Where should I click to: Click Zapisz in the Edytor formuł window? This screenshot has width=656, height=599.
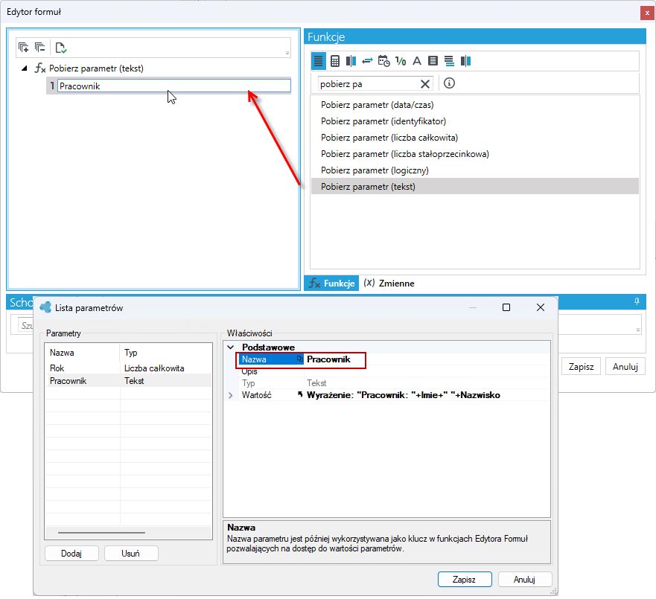pyautogui.click(x=581, y=367)
